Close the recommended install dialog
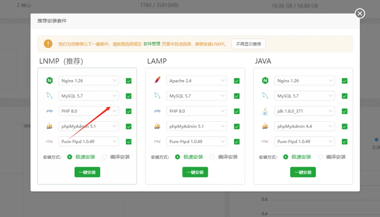Image resolution: width=380 pixels, height=217 pixels. [x=360, y=14]
